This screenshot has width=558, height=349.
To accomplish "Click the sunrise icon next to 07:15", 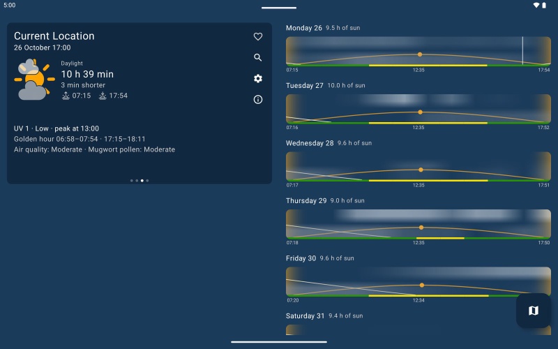I will coord(66,96).
